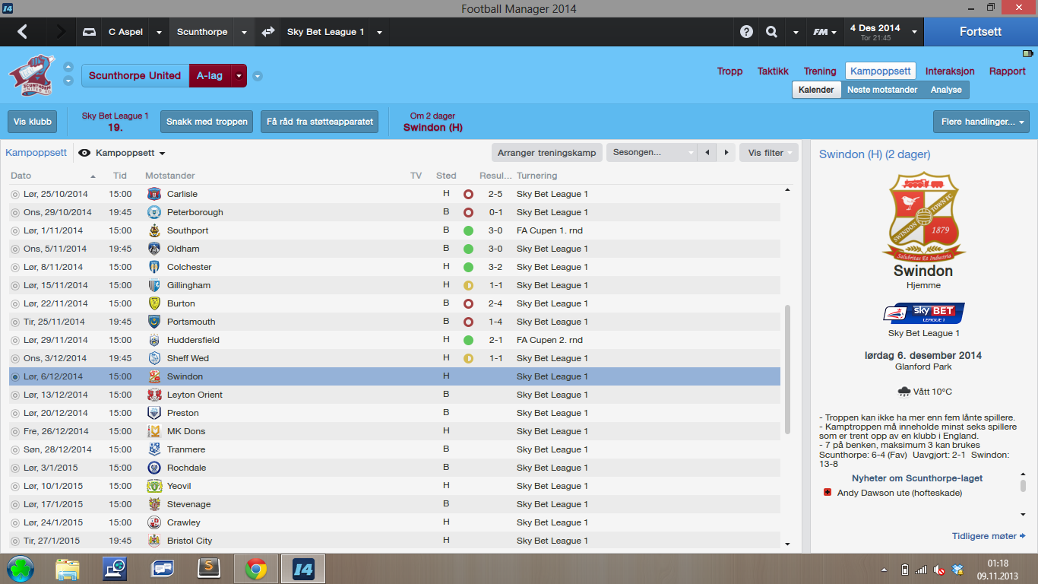Expand the search options dropdown arrow
The height and width of the screenshot is (584, 1038).
pos(796,33)
